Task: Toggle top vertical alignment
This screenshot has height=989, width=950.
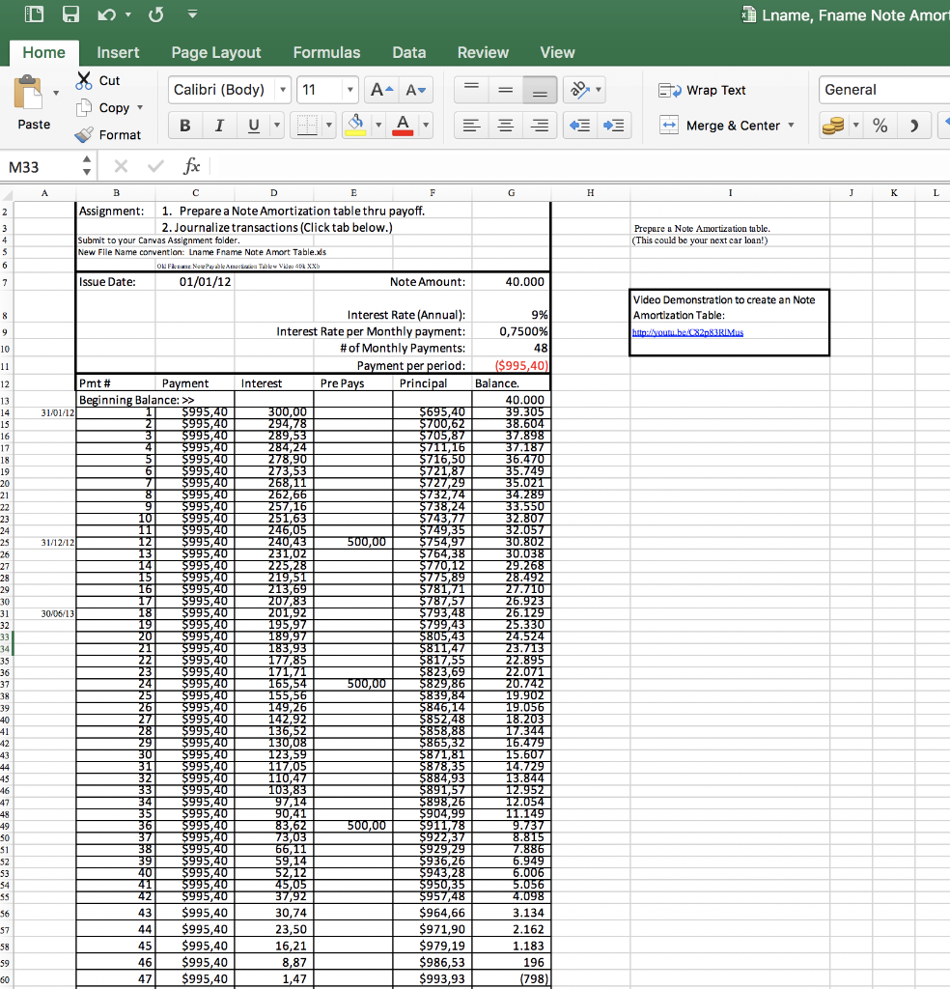Action: 471,90
